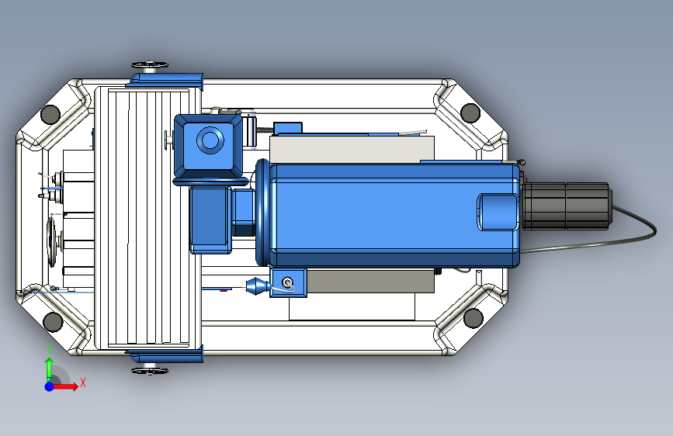Select the blue gearbox block below the junction box
673x436 pixels.
(210, 220)
